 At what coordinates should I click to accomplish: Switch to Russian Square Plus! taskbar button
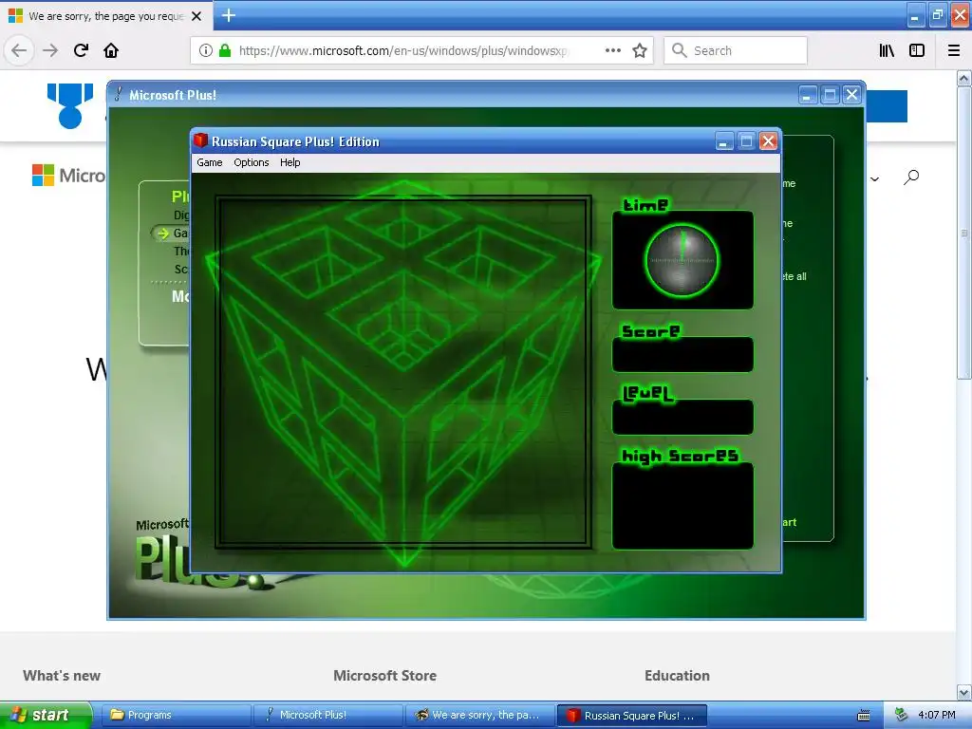pyautogui.click(x=632, y=715)
